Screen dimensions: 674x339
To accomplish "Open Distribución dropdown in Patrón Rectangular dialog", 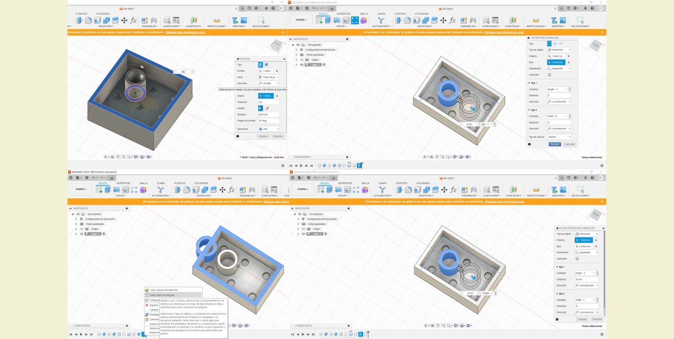I will [x=559, y=68].
